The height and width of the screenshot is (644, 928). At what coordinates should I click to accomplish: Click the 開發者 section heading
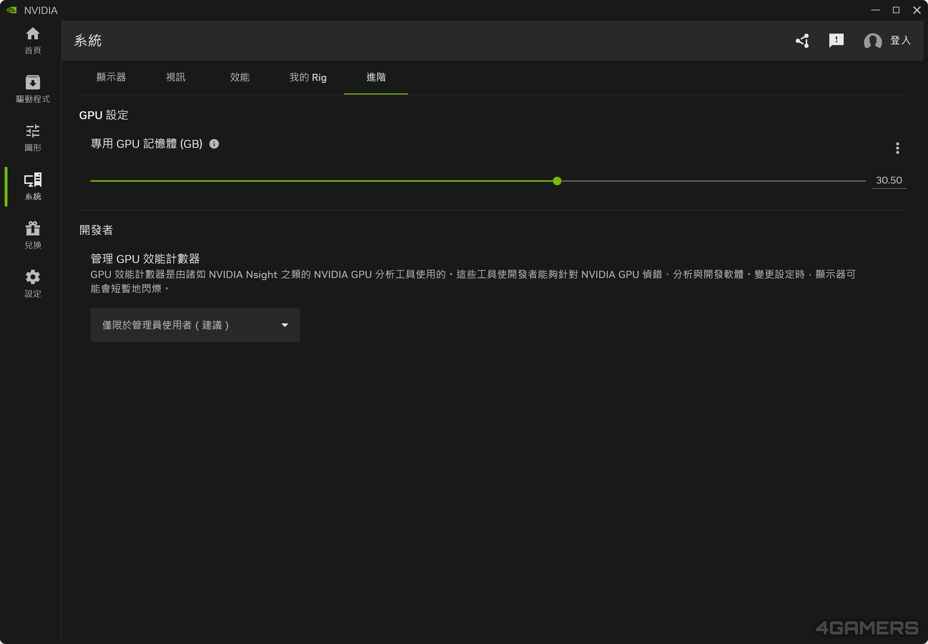[96, 230]
